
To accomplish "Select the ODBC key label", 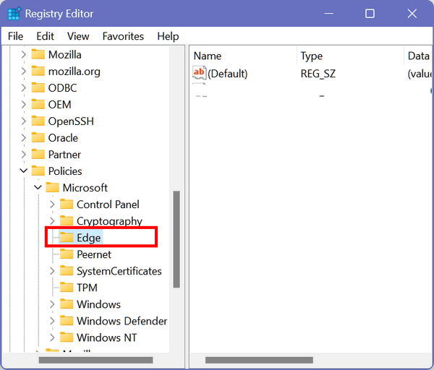I will pyautogui.click(x=62, y=88).
